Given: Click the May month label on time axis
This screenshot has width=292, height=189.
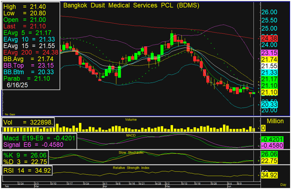Looking at the screenshot, I should pyautogui.click(x=168, y=186).
